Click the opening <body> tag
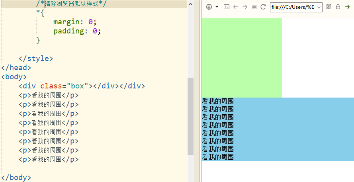Screen dimensions: 354x182 [x=14, y=77]
